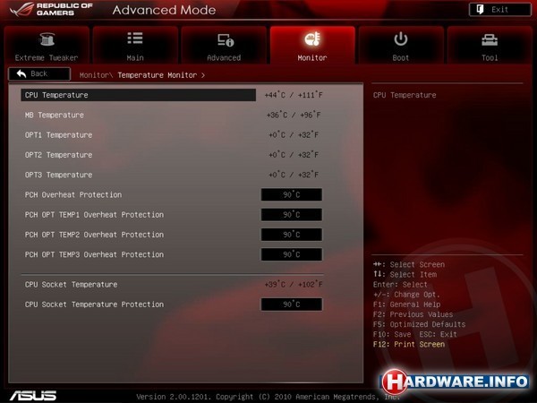Click the +39°C / +102°F socket reading

[294, 285]
